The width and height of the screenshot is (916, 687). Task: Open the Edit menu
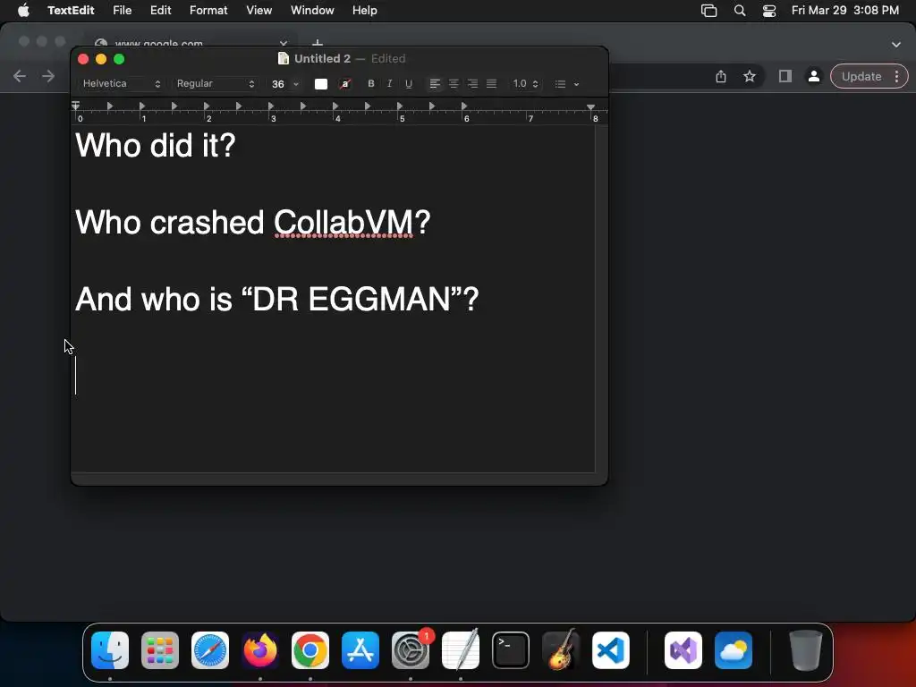click(x=161, y=10)
